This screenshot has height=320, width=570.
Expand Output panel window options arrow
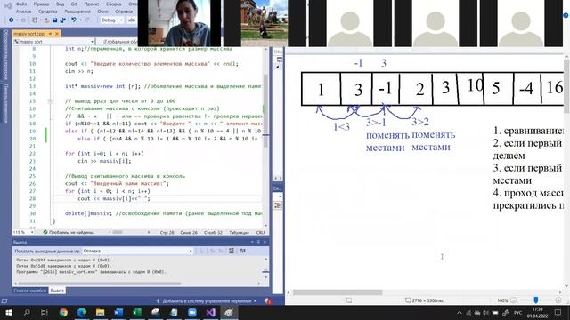coord(252,242)
